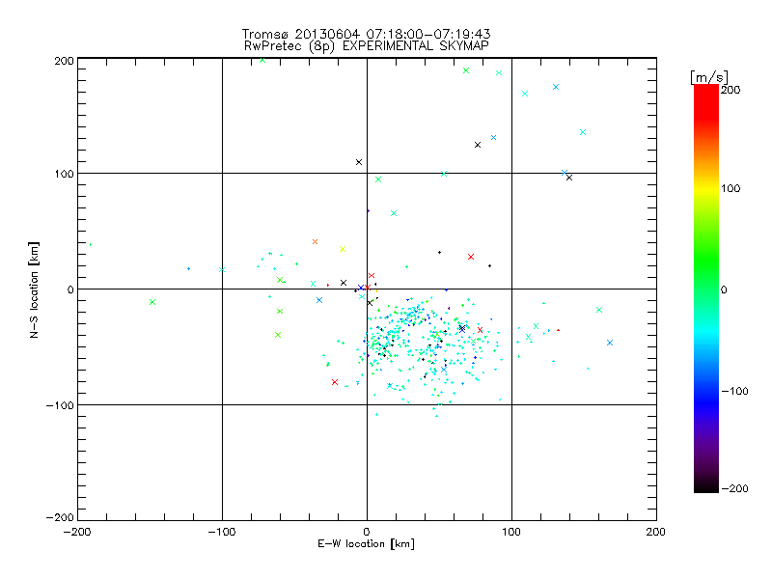Click the "200" label beside the colorbar

(x=731, y=90)
